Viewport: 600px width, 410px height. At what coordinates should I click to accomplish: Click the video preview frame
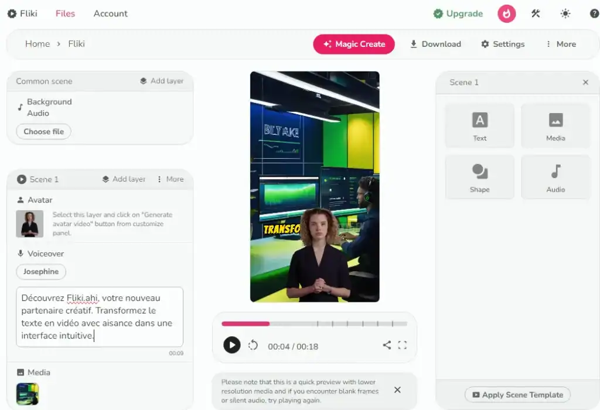(x=315, y=187)
